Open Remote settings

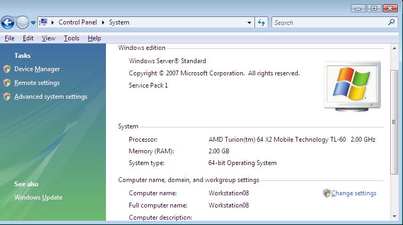[x=37, y=83]
